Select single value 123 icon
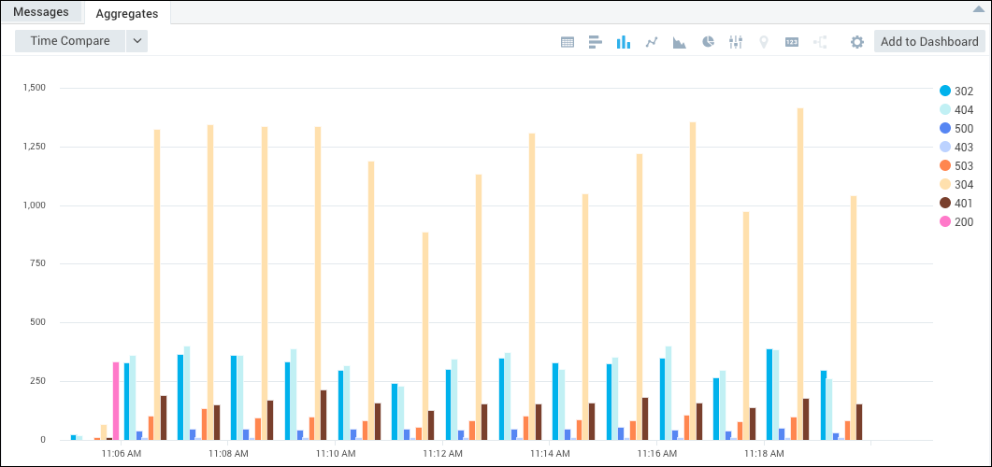 click(792, 42)
